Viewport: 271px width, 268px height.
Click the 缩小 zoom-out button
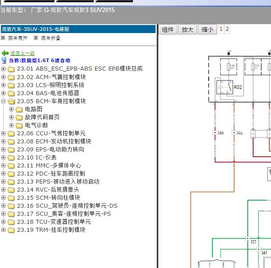pyautogui.click(x=207, y=29)
